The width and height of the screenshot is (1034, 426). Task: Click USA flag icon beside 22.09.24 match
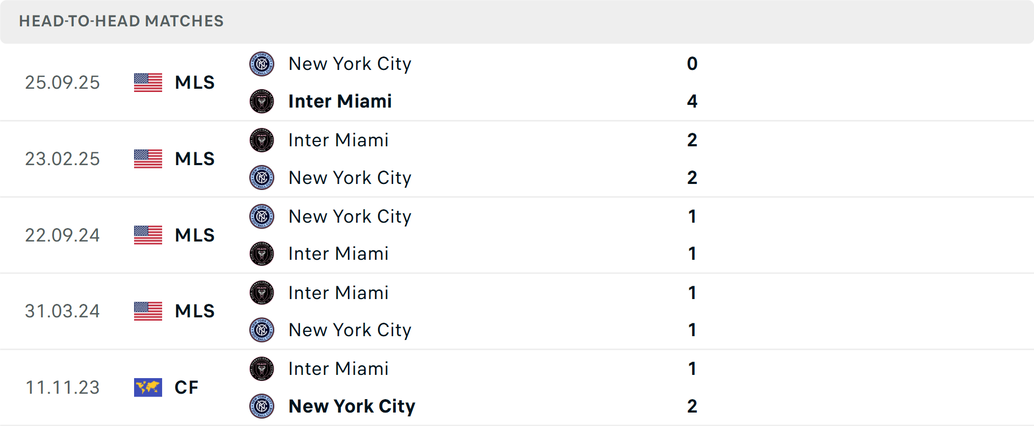point(148,235)
